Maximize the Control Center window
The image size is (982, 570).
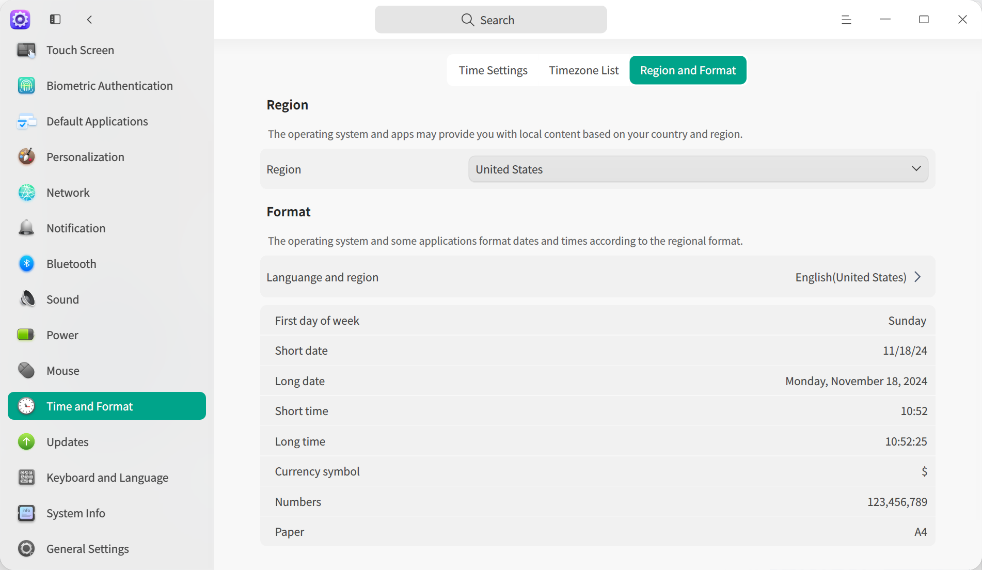[924, 20]
